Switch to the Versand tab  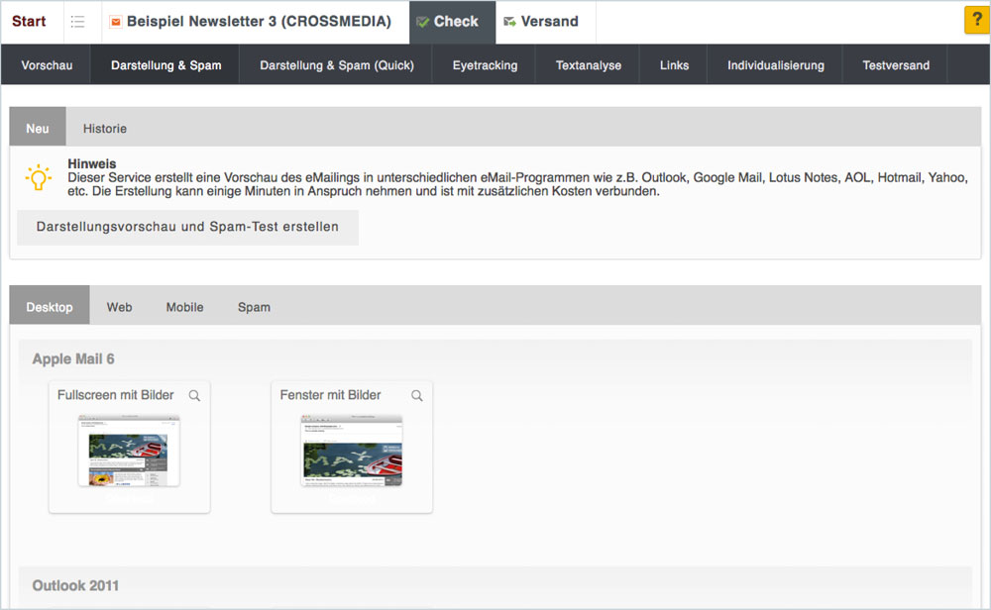tap(540, 22)
